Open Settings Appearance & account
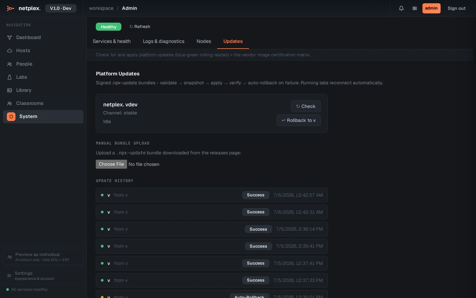This screenshot has height=298, width=476. (x=43, y=276)
